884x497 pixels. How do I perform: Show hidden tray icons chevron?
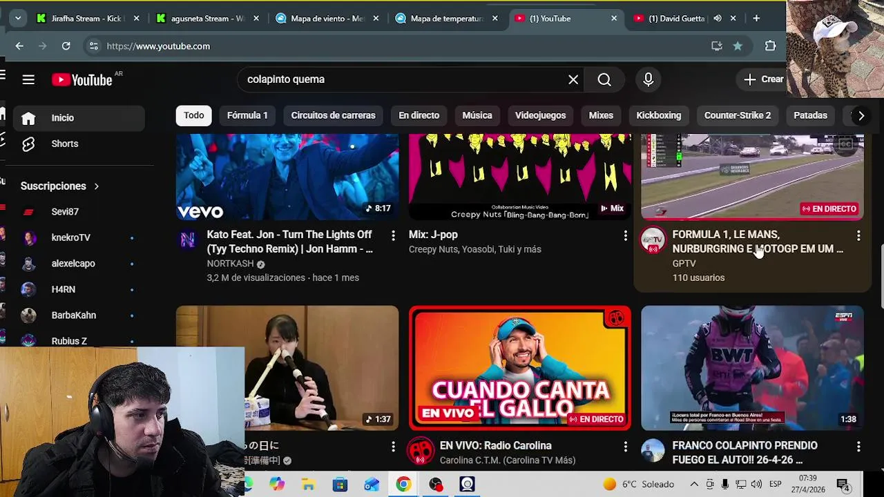pyautogui.click(x=694, y=485)
